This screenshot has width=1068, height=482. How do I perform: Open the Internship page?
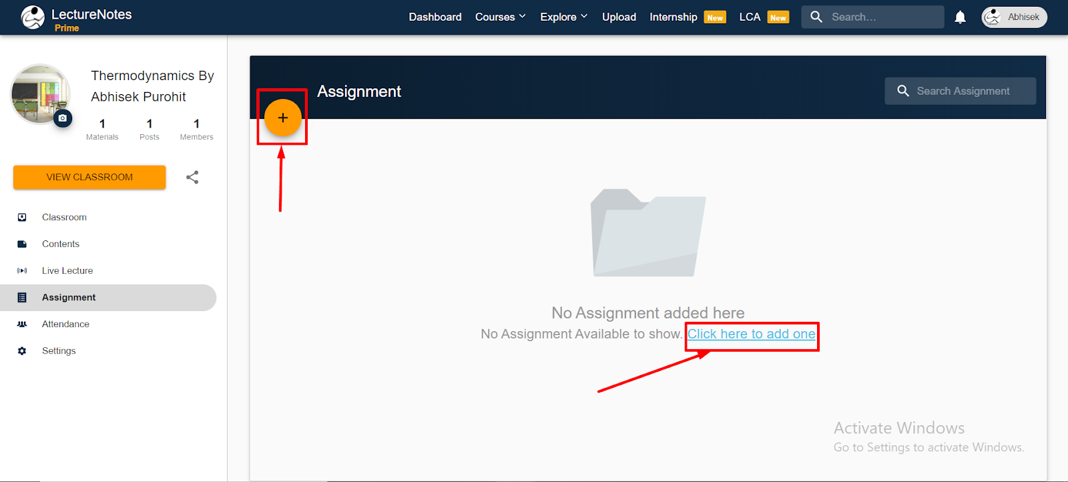click(674, 17)
